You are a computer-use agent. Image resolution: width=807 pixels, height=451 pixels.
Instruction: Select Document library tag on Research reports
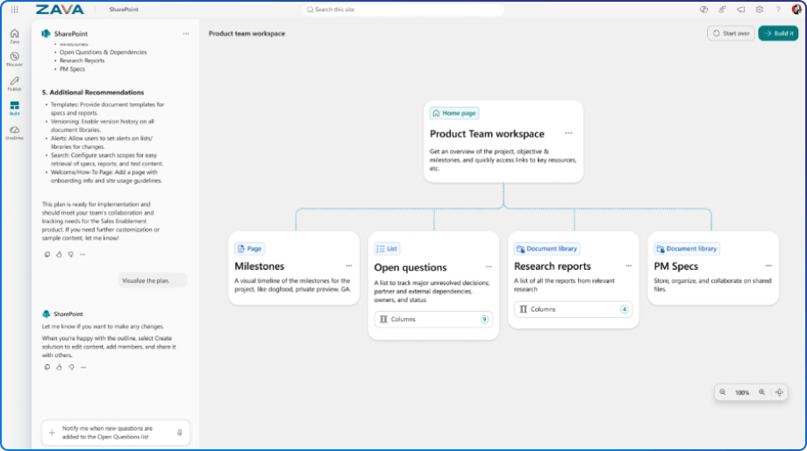point(546,249)
